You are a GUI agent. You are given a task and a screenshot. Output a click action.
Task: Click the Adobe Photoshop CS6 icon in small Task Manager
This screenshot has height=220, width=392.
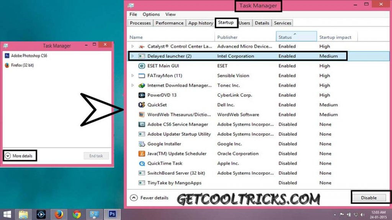point(7,56)
